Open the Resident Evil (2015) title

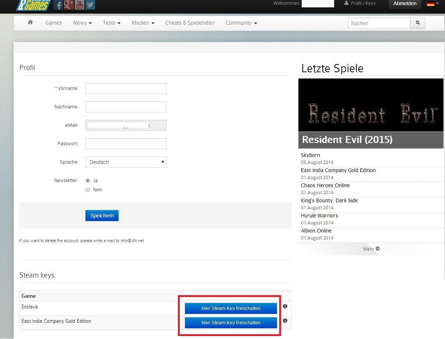pyautogui.click(x=347, y=140)
